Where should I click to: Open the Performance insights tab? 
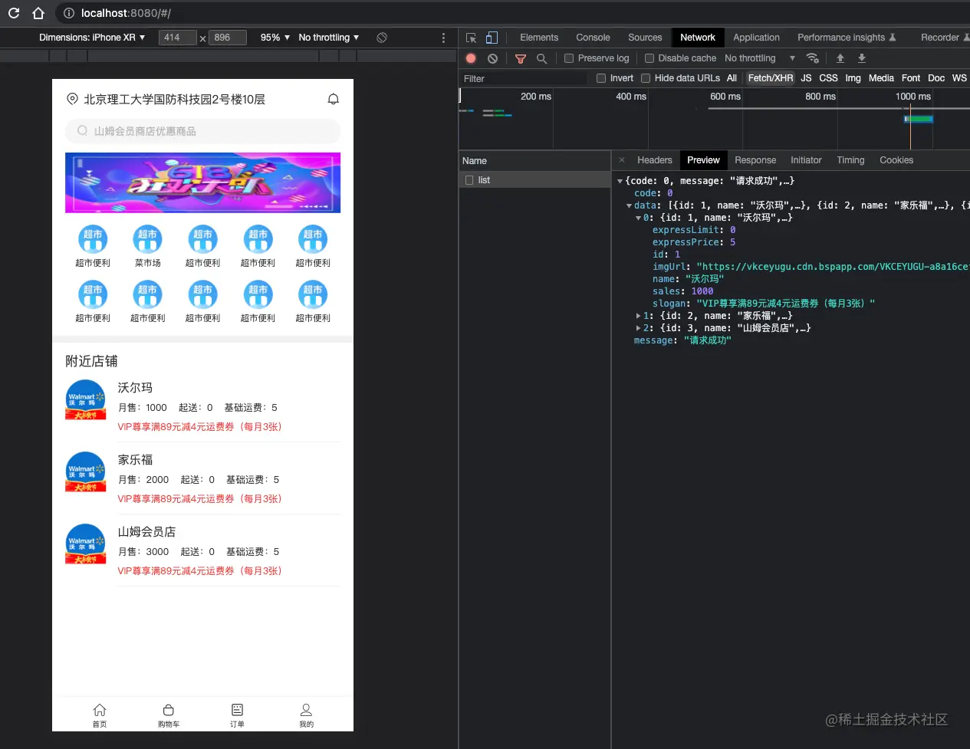click(x=847, y=38)
